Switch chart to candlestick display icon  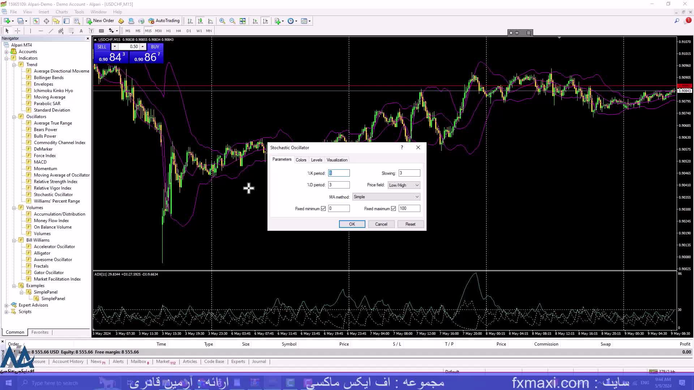tap(200, 21)
